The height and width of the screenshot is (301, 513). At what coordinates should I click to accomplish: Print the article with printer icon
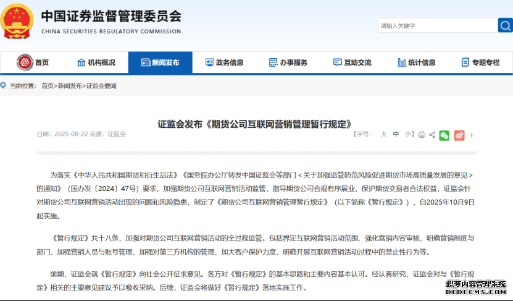point(422,135)
